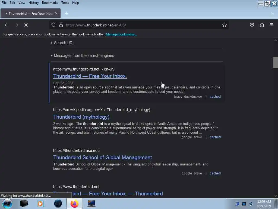Save page to Pocket
Screen dimensions: 278x209
tap(252, 25)
